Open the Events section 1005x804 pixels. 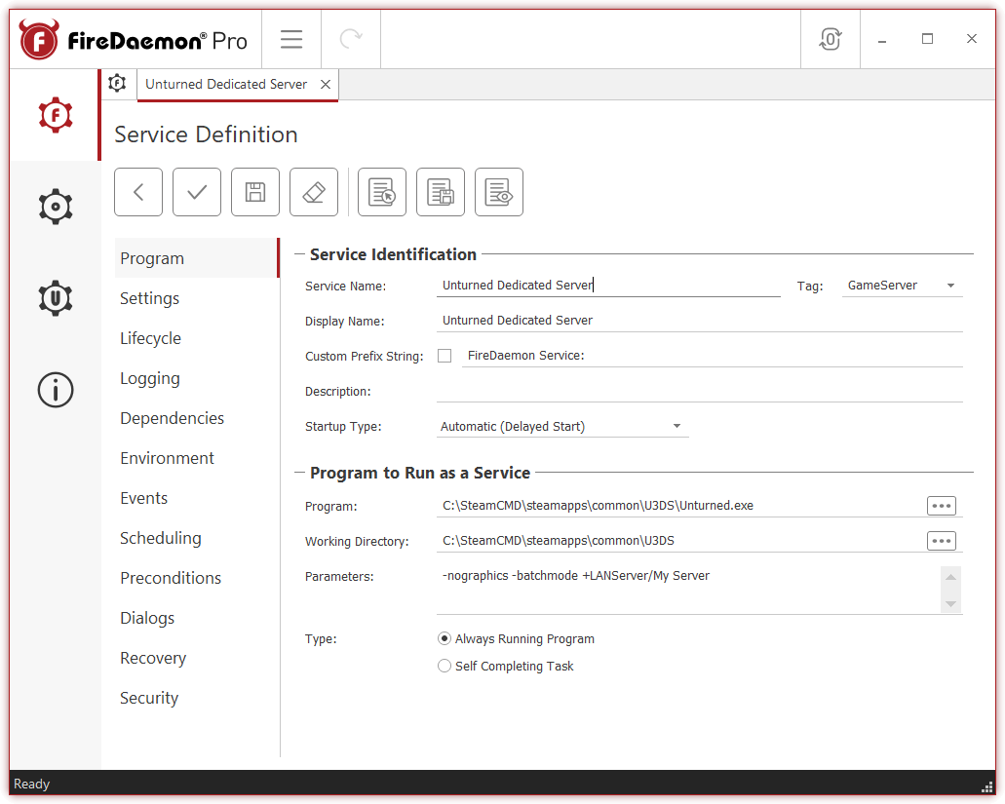tap(196, 498)
